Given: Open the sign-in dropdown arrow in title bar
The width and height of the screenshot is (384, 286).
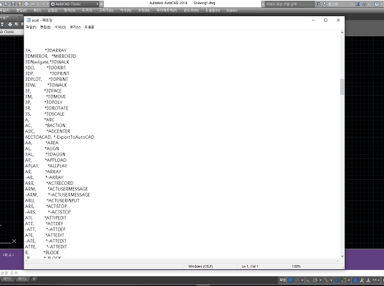Looking at the screenshot, I should pos(352,4).
